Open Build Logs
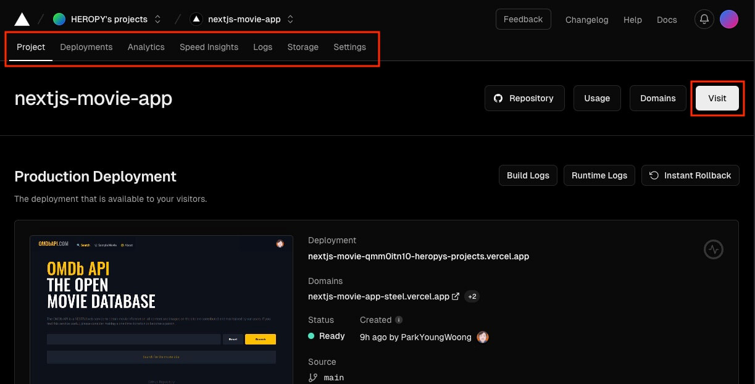This screenshot has height=384, width=755. (528, 175)
